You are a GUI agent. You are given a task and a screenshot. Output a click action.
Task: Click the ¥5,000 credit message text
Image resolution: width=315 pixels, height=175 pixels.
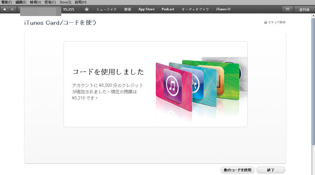click(108, 92)
